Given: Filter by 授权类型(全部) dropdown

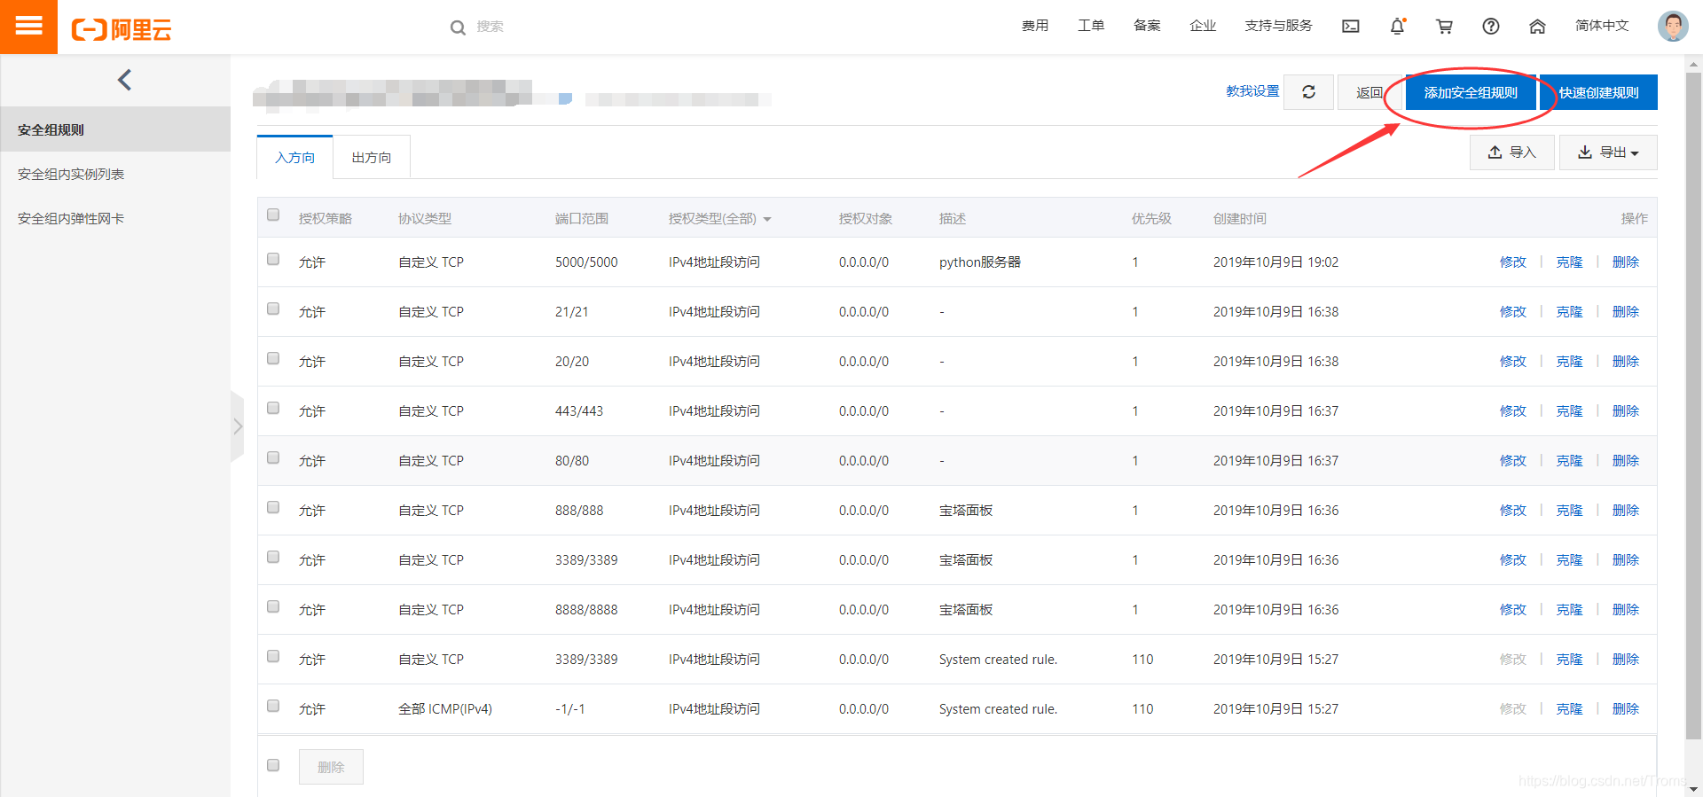Looking at the screenshot, I should [719, 219].
